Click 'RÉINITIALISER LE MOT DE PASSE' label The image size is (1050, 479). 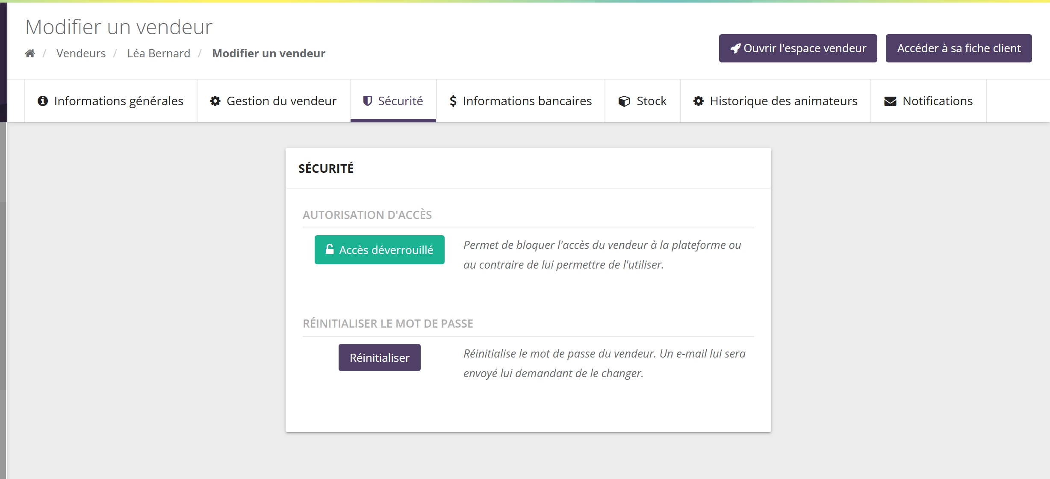(x=388, y=323)
